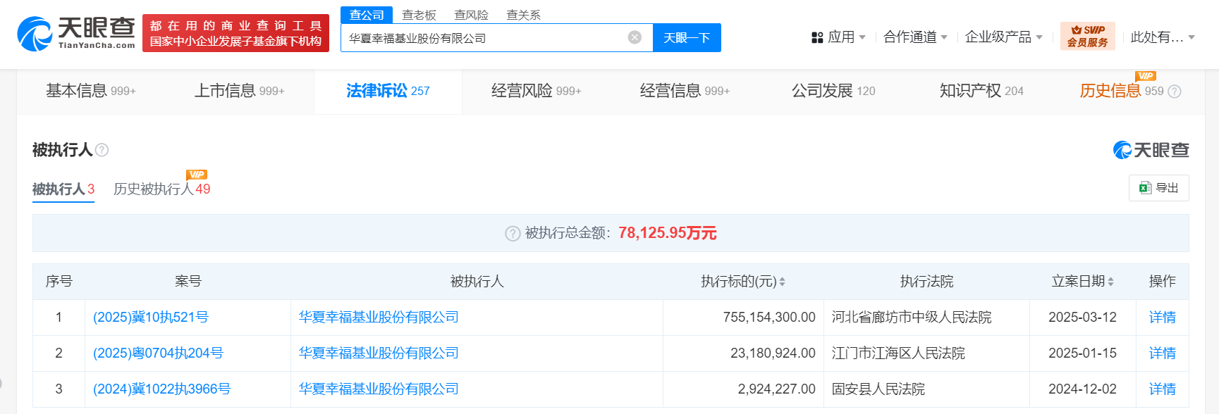This screenshot has height=414, width=1219.
Task: Select the total 78,125.95万元 value
Action: coord(668,233)
